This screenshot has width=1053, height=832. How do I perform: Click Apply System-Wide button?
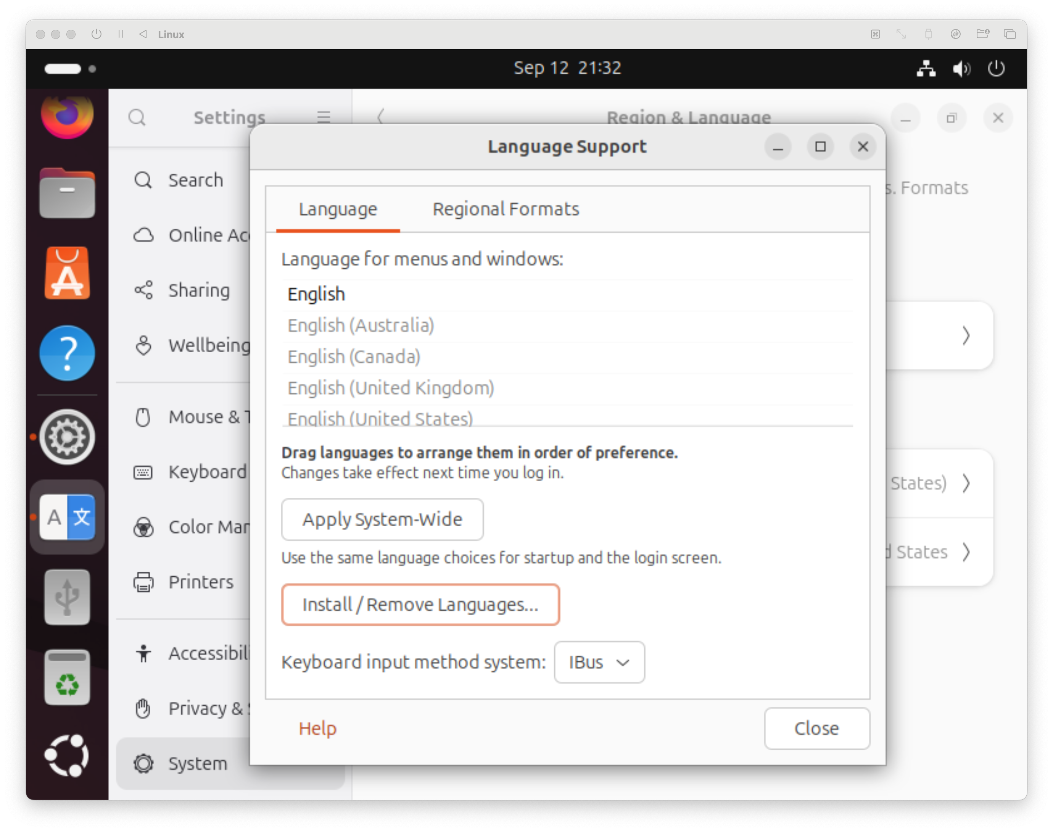pyautogui.click(x=382, y=519)
